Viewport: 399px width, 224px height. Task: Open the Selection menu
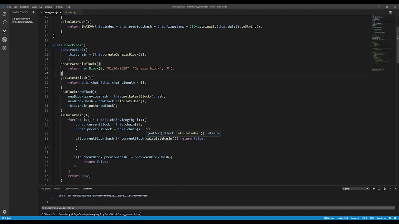tap(24, 7)
